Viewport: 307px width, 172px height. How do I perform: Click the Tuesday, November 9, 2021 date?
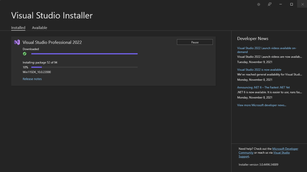coord(254,62)
